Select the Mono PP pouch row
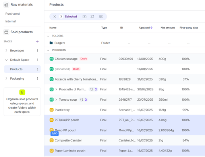 (125, 130)
